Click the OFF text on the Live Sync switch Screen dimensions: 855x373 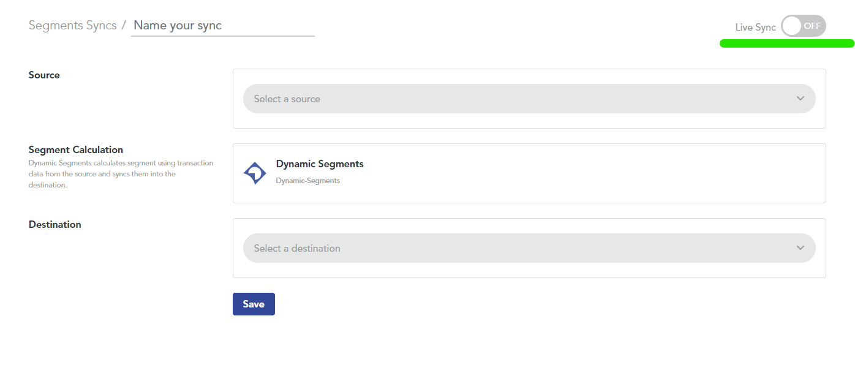pos(812,26)
